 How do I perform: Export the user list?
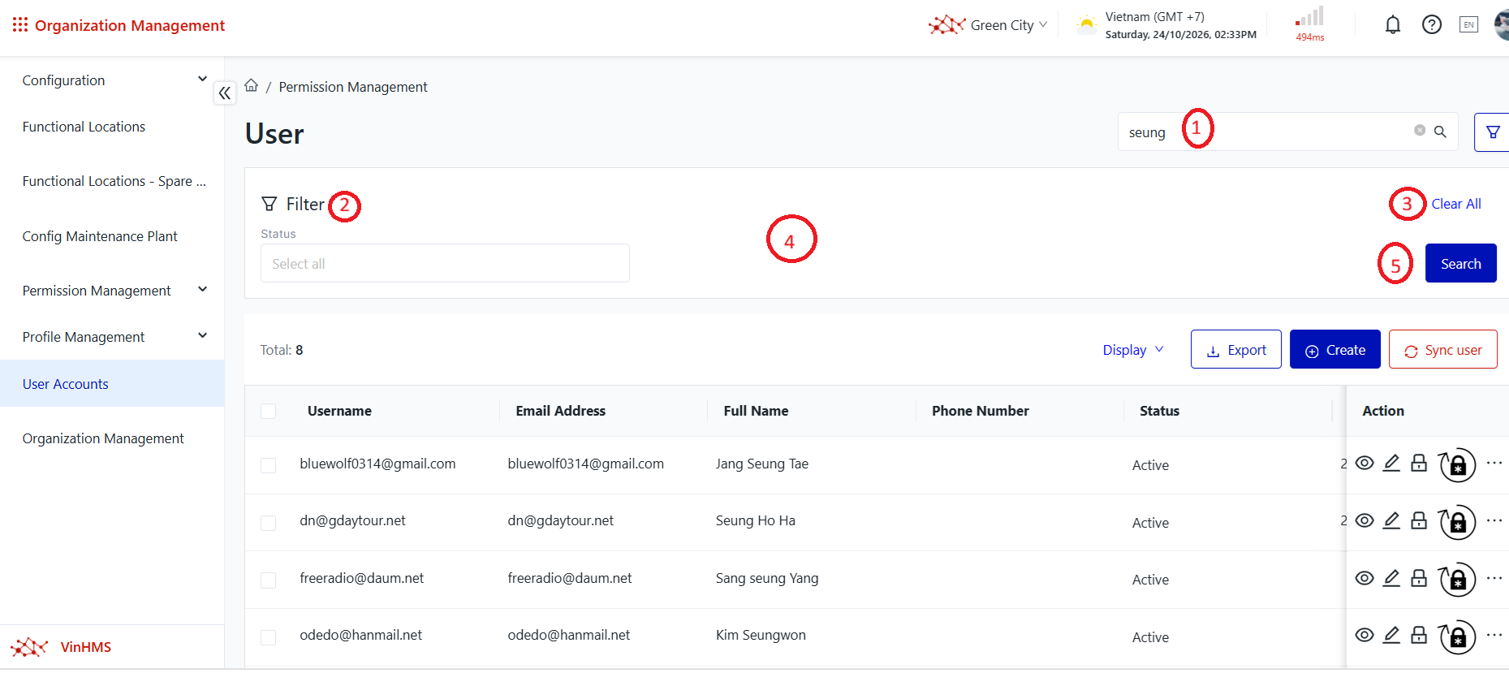click(x=1236, y=349)
